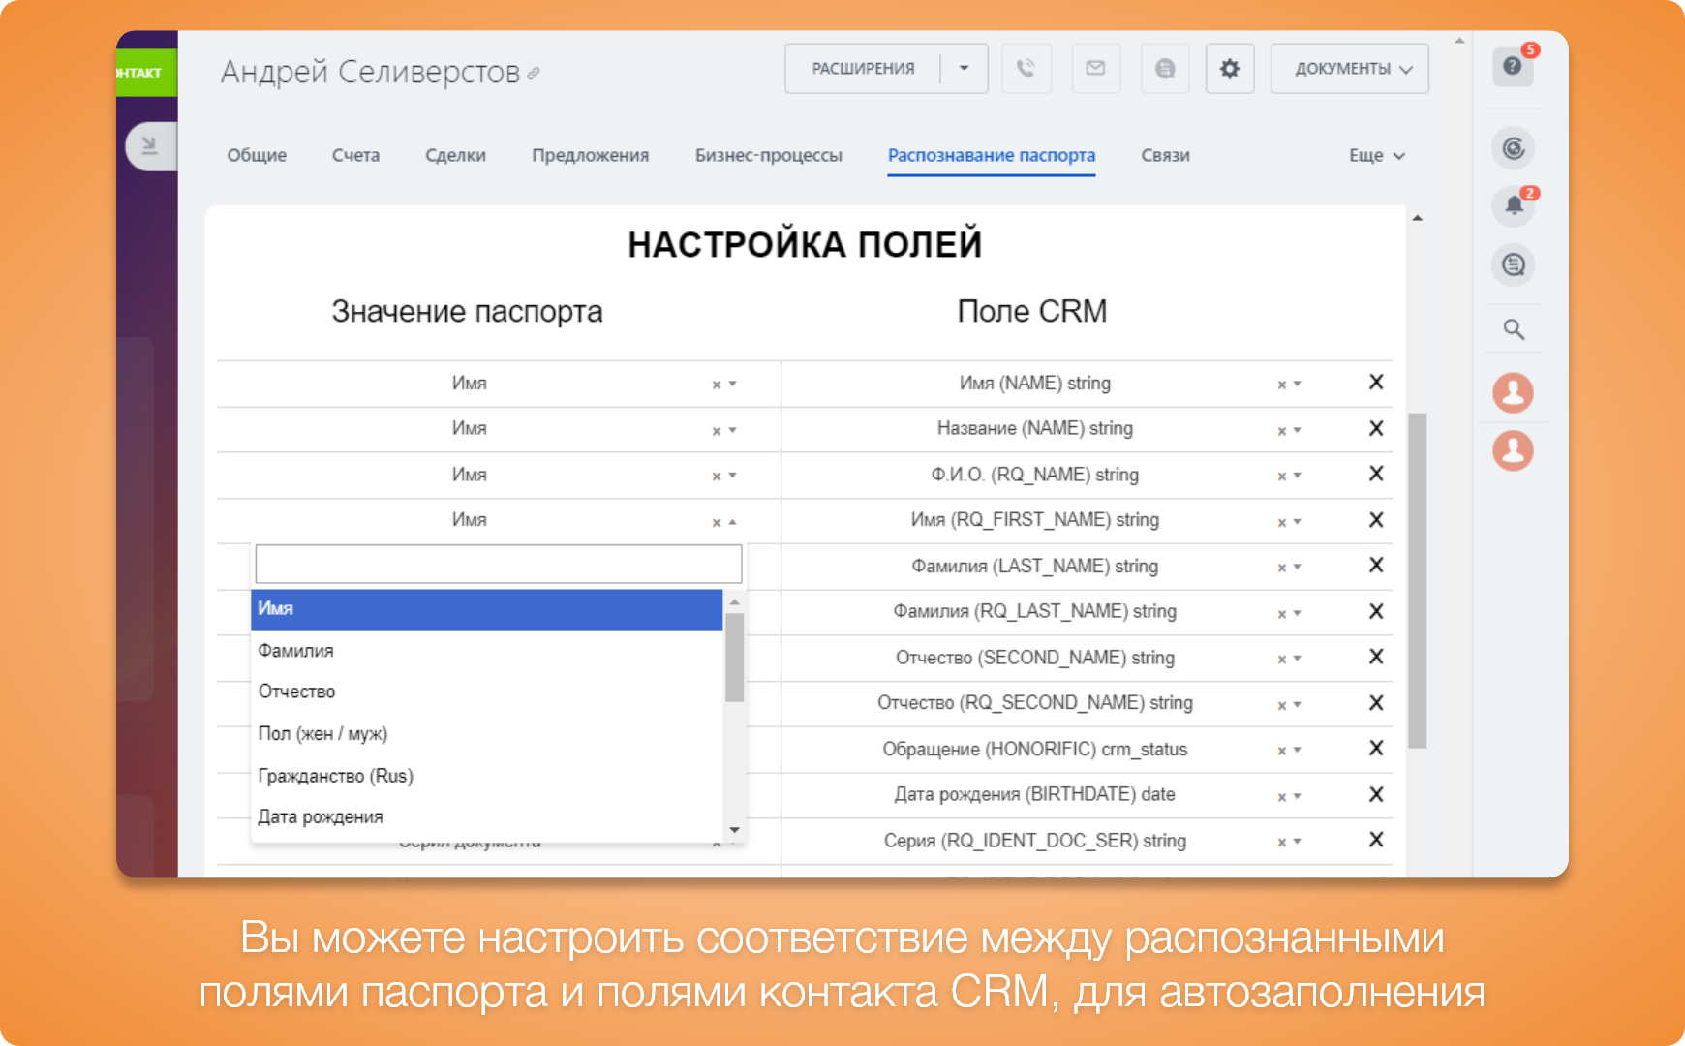Click the phone call icon in header
This screenshot has height=1046, width=1685.
pyautogui.click(x=1026, y=69)
